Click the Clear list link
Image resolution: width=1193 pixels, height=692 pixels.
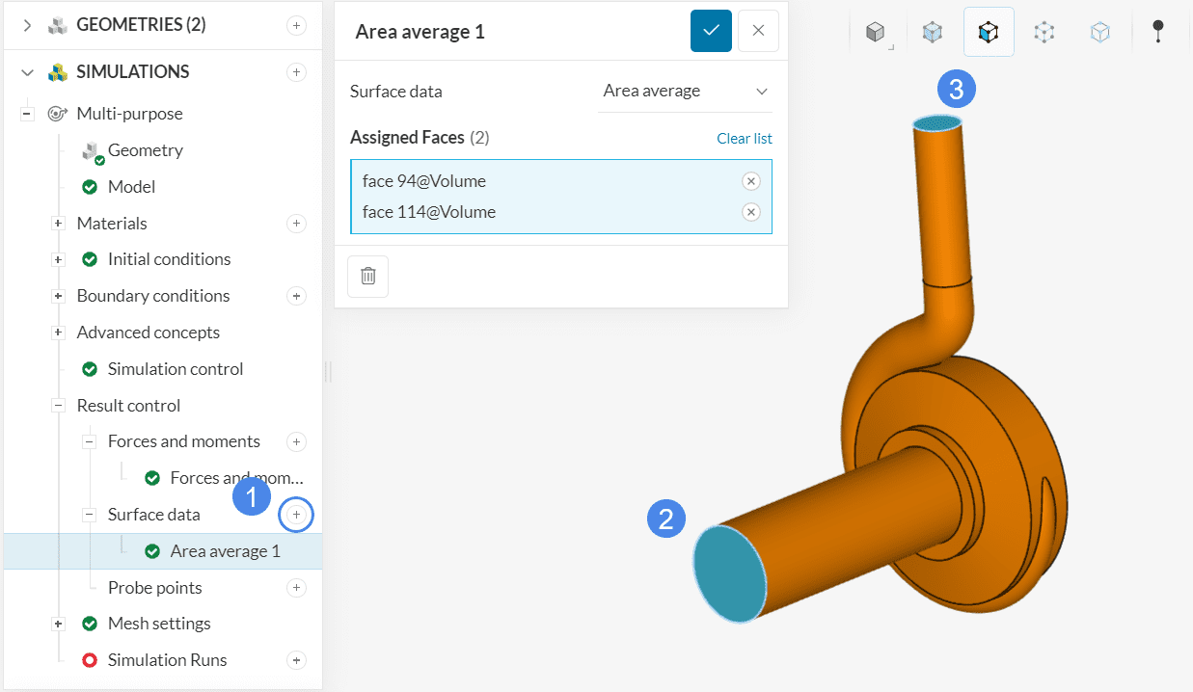(x=744, y=139)
